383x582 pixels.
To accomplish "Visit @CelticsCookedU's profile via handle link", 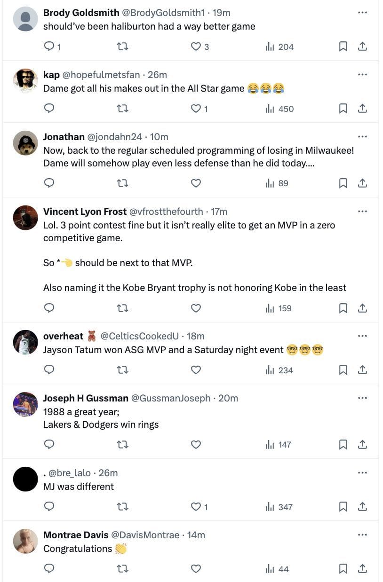I will coord(139,336).
